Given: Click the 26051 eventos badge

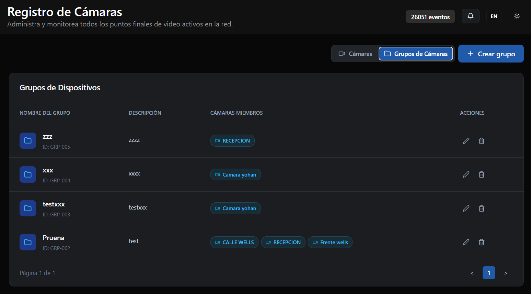Looking at the screenshot, I should [x=430, y=17].
